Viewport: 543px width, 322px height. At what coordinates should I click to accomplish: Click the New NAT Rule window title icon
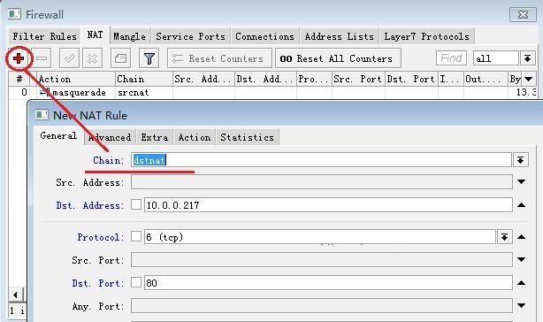(x=42, y=115)
